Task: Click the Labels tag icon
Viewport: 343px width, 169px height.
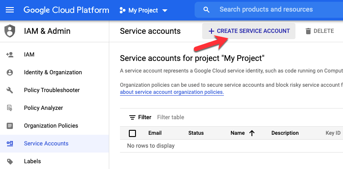Action: click(10, 161)
